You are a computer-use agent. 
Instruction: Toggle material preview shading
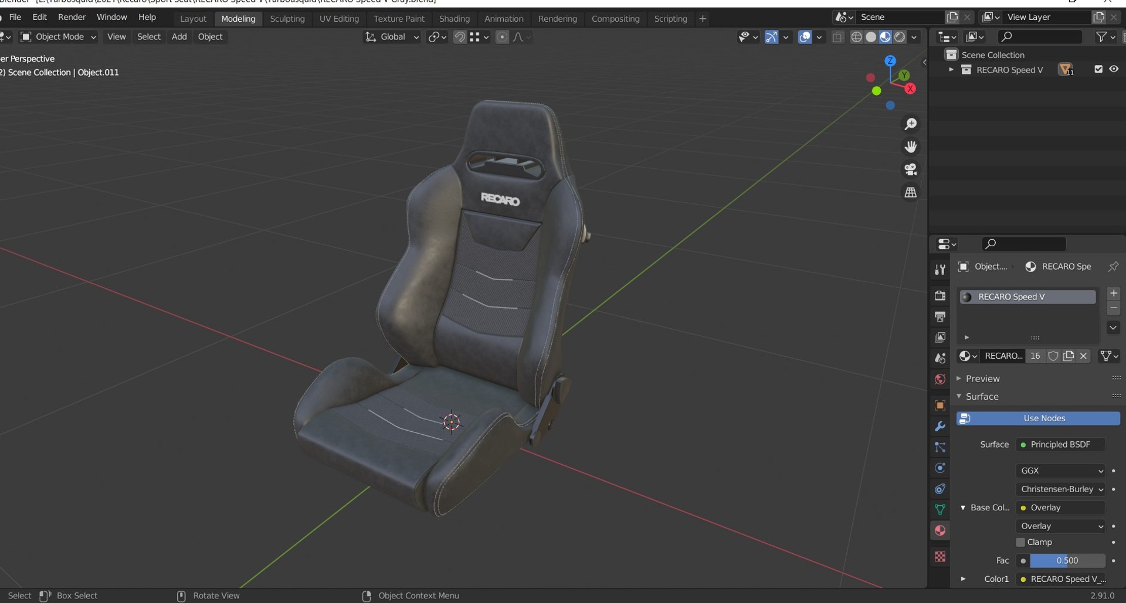point(885,37)
